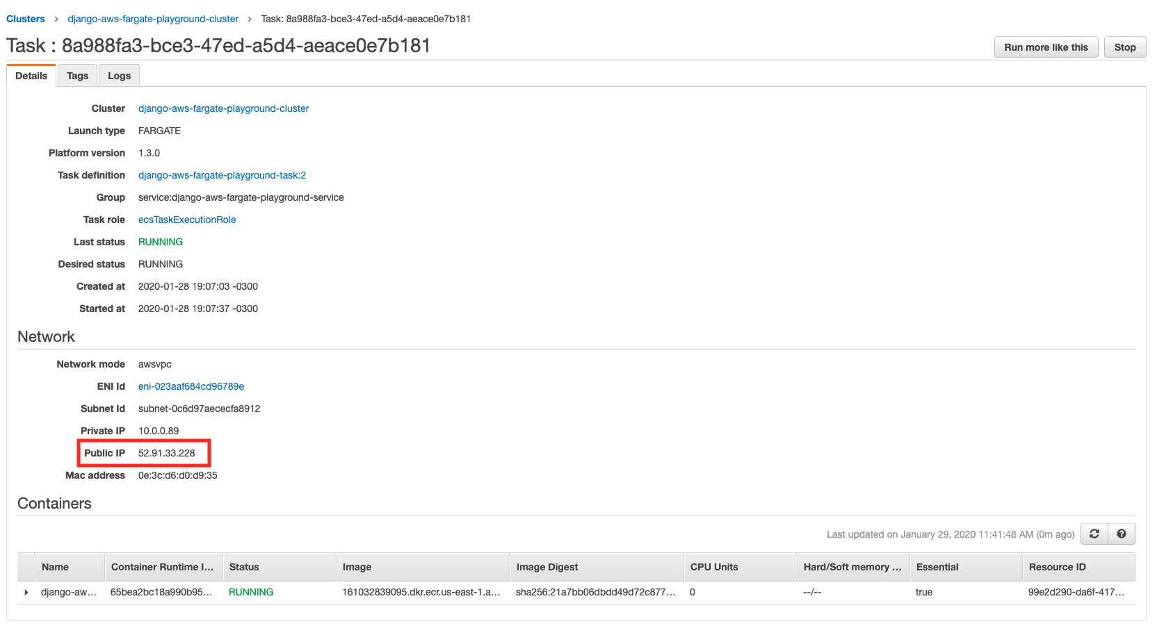Click sha256 image digest cell

click(x=595, y=592)
